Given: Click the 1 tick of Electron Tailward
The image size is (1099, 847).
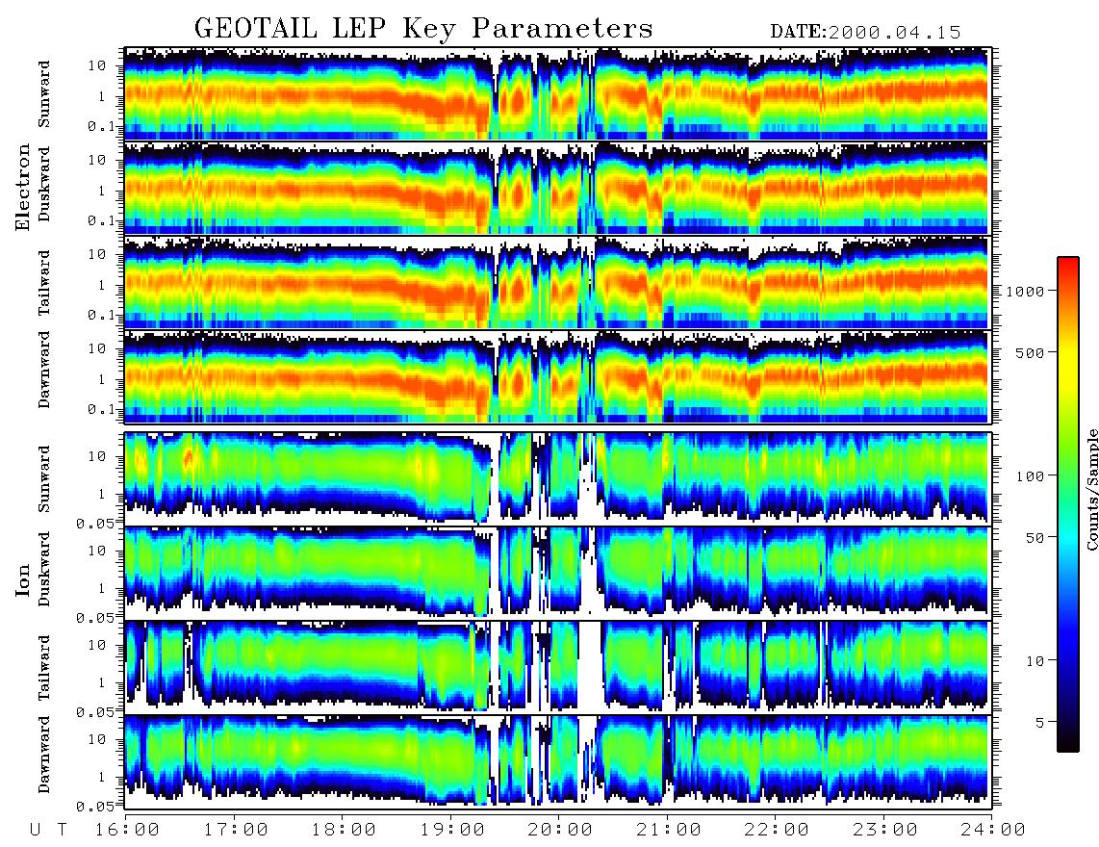Looking at the screenshot, I should pos(102,285).
